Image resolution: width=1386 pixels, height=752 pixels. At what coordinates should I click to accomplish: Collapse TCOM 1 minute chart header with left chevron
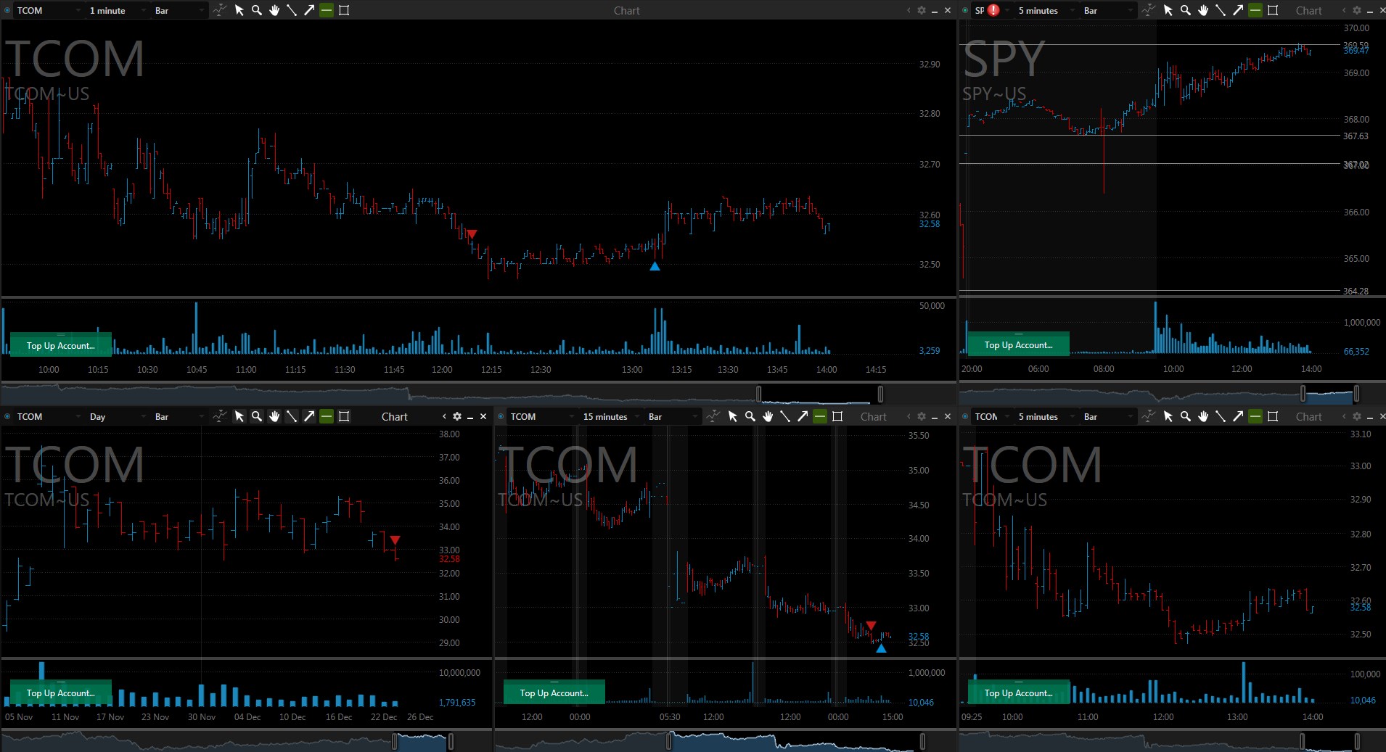(x=909, y=10)
